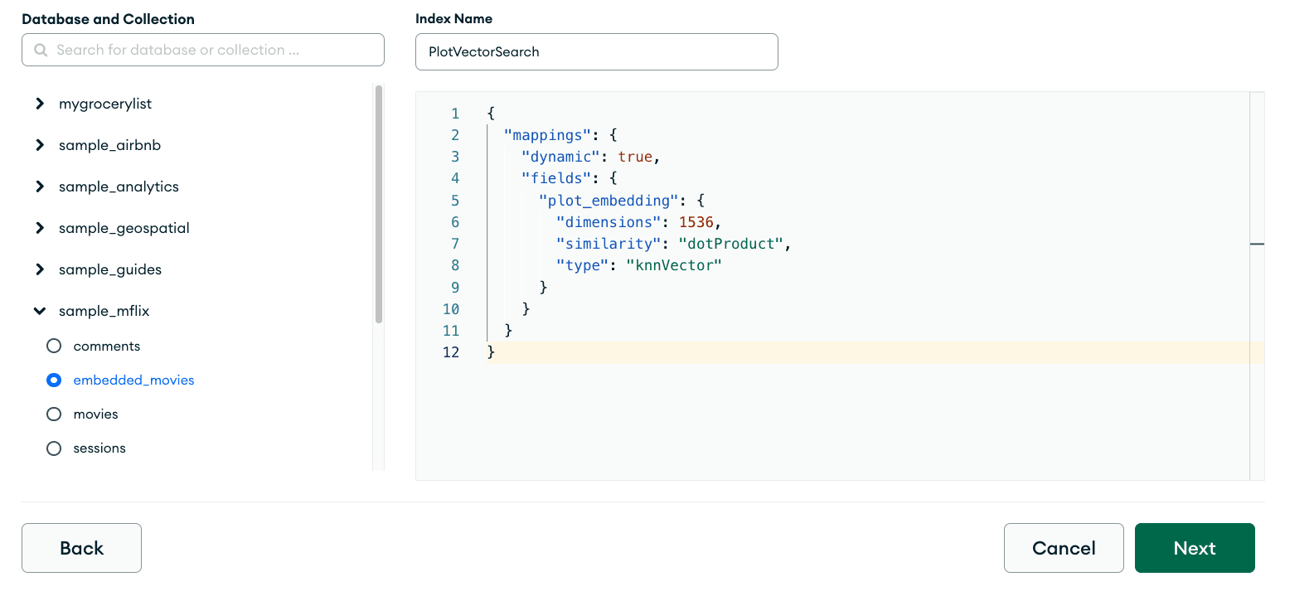
Task: Expand the sample_geospatial database
Action: [40, 228]
